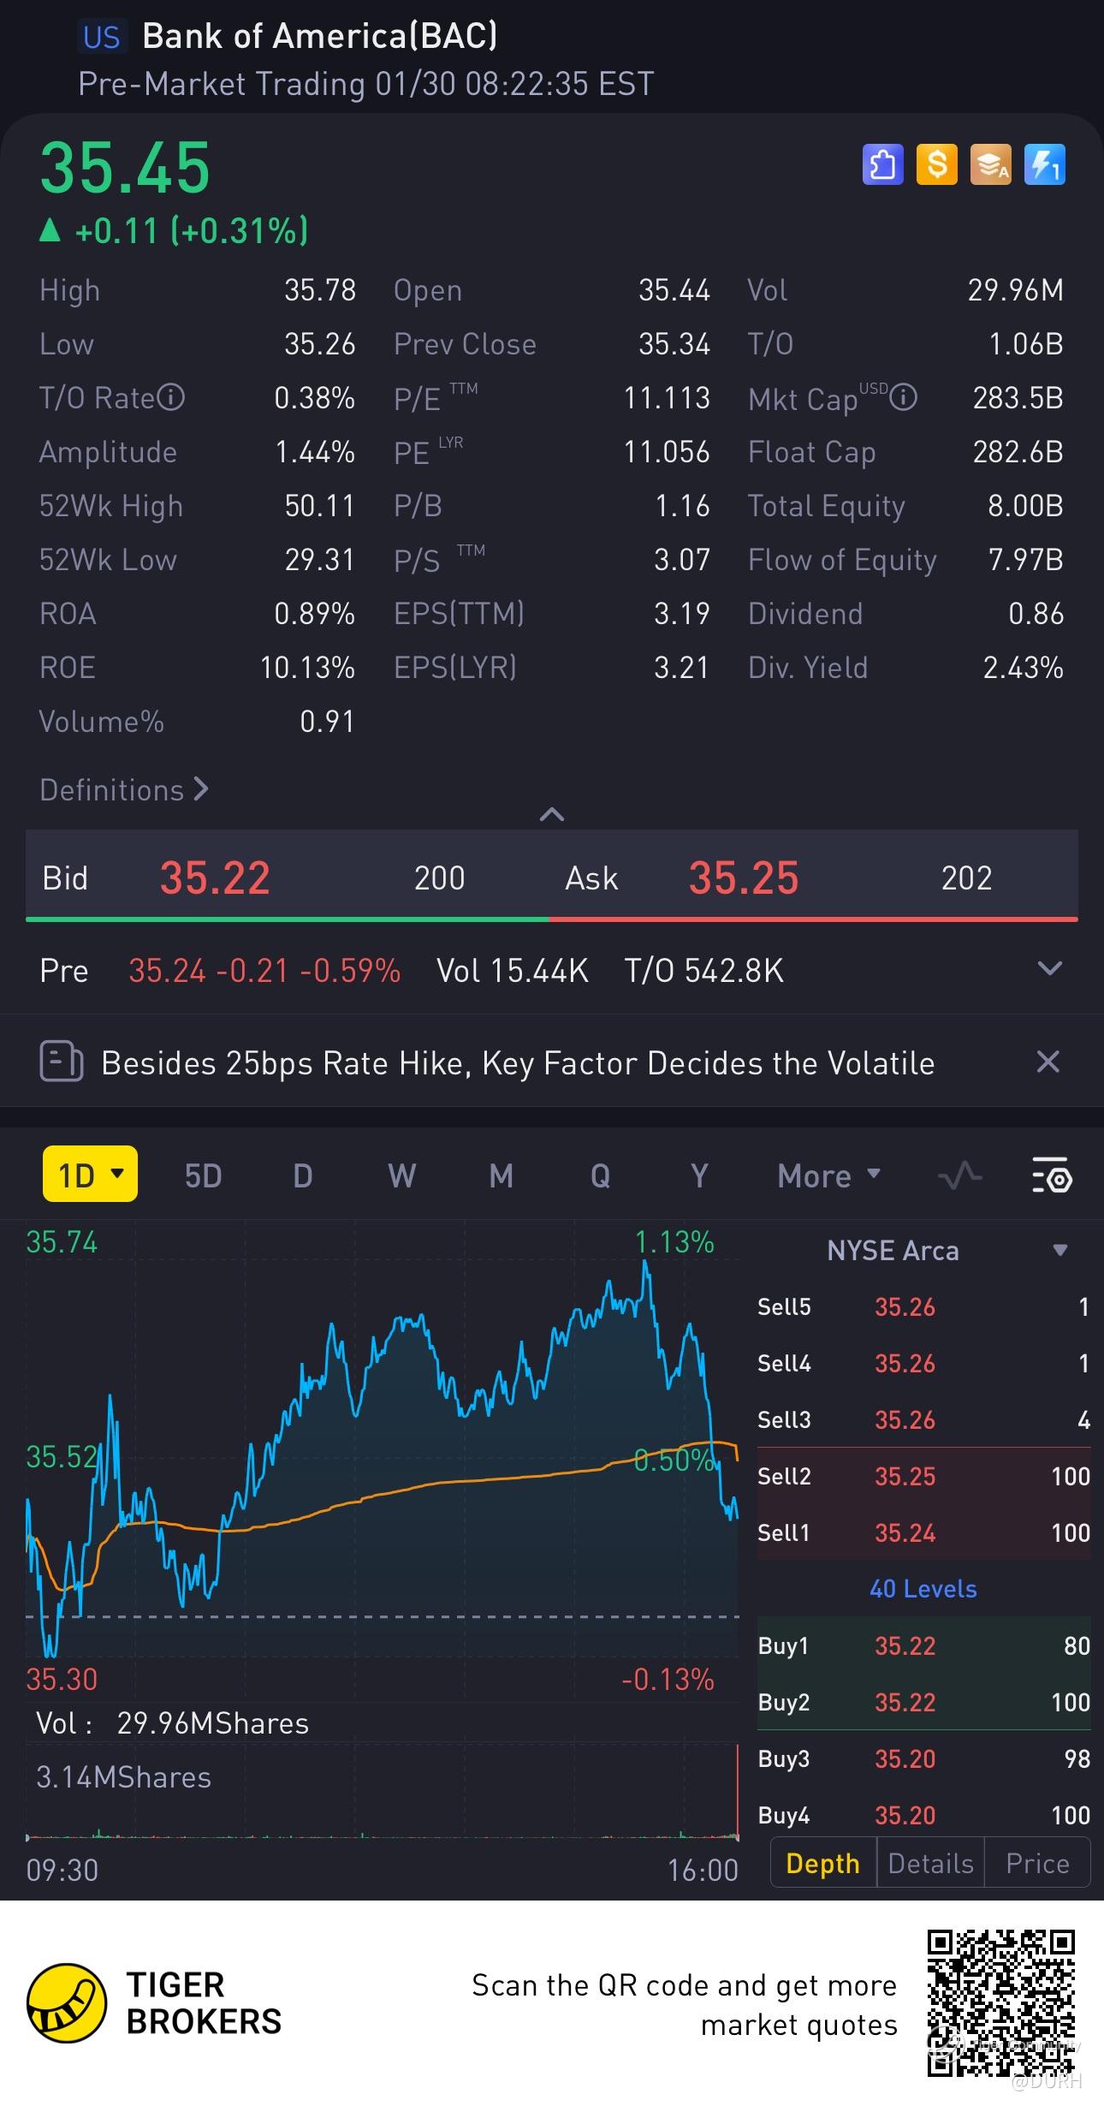1104x2106 pixels.
Task: Tap the volume bar chart
Action: [x=382, y=1791]
